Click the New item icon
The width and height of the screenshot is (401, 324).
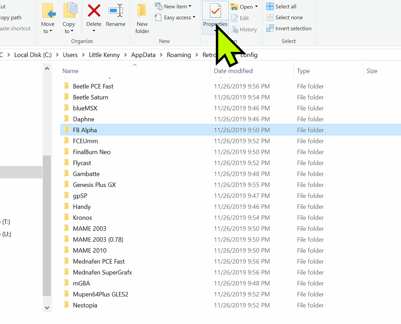[x=158, y=6]
